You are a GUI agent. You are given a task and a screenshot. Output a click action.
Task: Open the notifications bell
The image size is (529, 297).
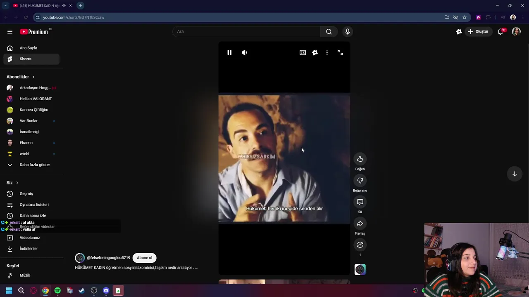click(x=500, y=31)
